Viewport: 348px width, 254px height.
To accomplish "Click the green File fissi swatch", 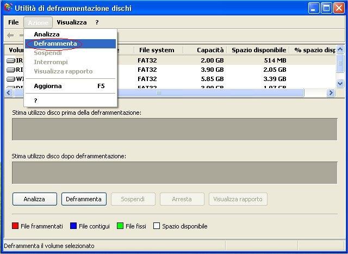I will (x=120, y=226).
